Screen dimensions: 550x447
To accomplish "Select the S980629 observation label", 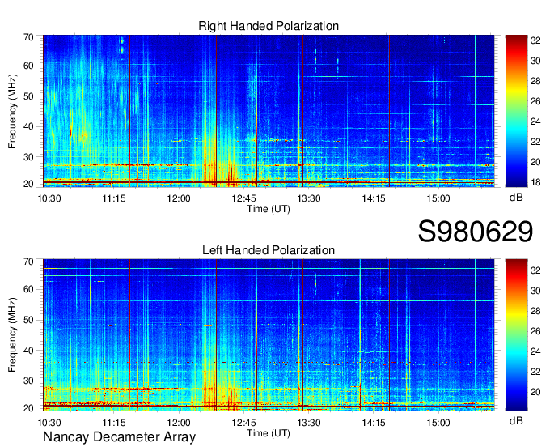I will click(x=476, y=232).
